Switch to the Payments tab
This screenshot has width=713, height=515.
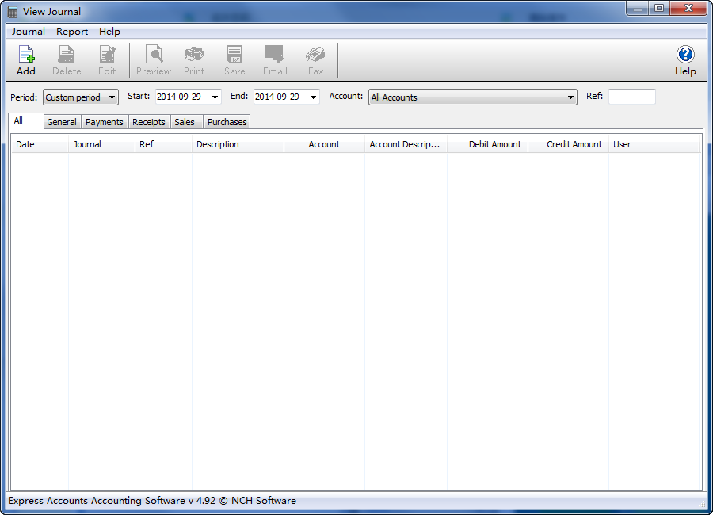(x=104, y=122)
